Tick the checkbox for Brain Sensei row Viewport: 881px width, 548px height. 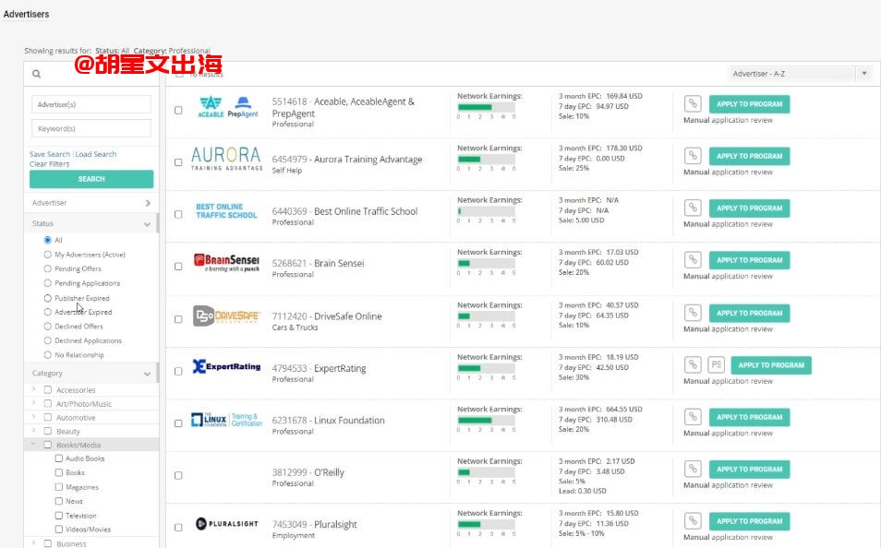[178, 267]
